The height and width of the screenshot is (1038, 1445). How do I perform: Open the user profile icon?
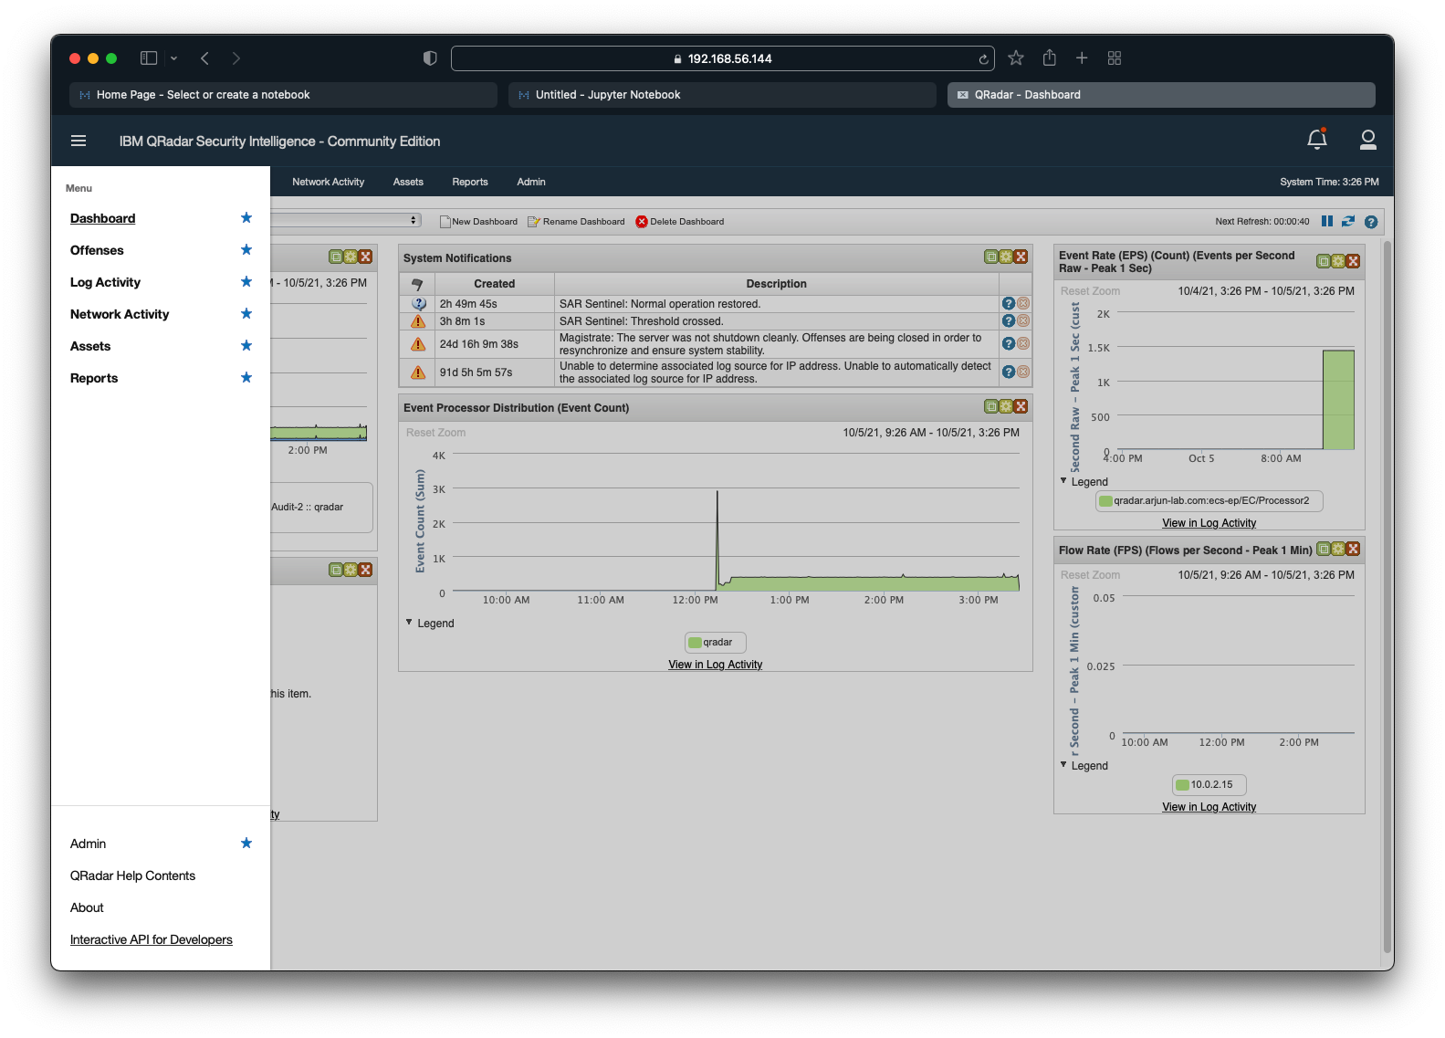pyautogui.click(x=1367, y=140)
